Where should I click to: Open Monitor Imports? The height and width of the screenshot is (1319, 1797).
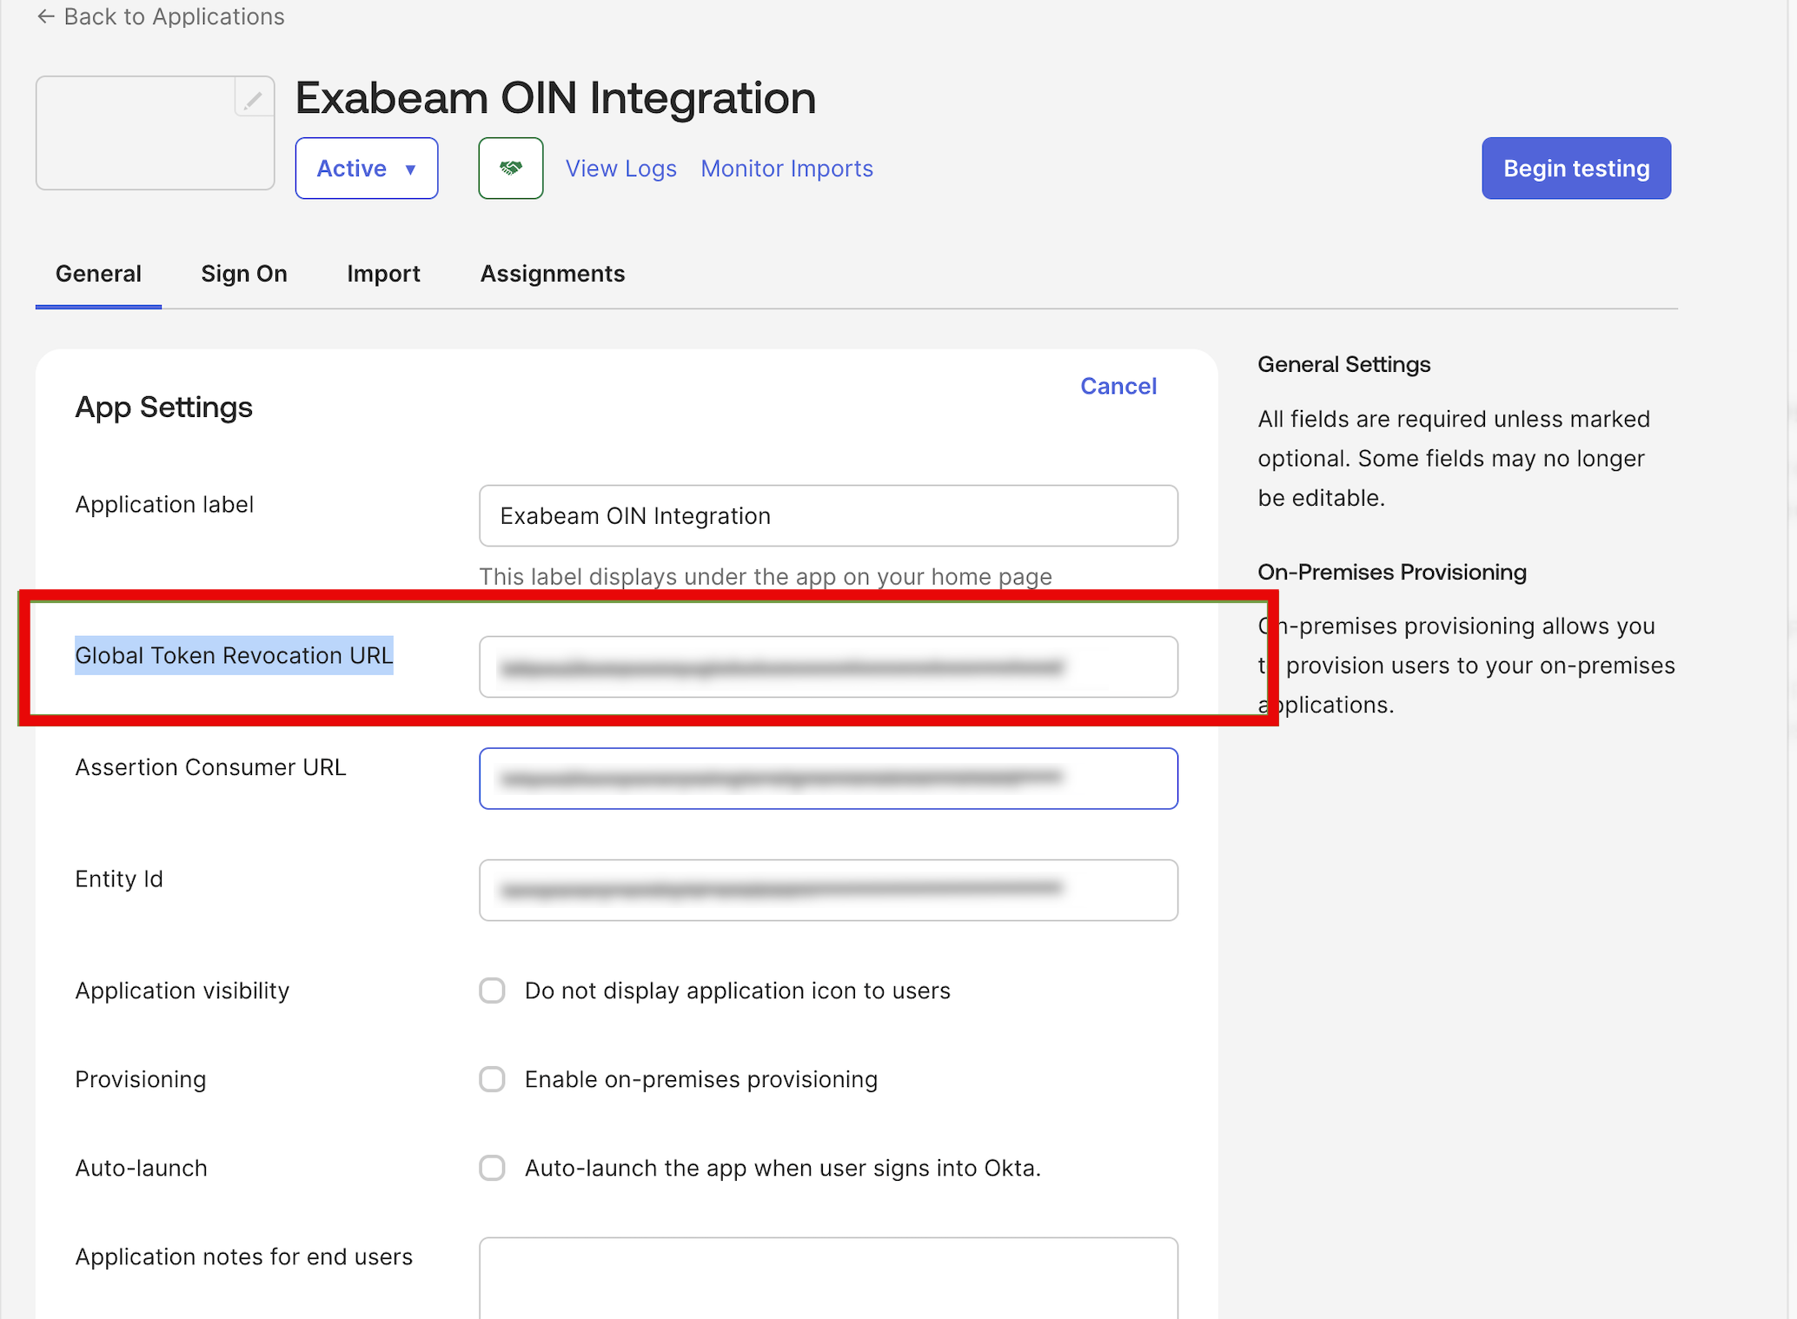[786, 168]
